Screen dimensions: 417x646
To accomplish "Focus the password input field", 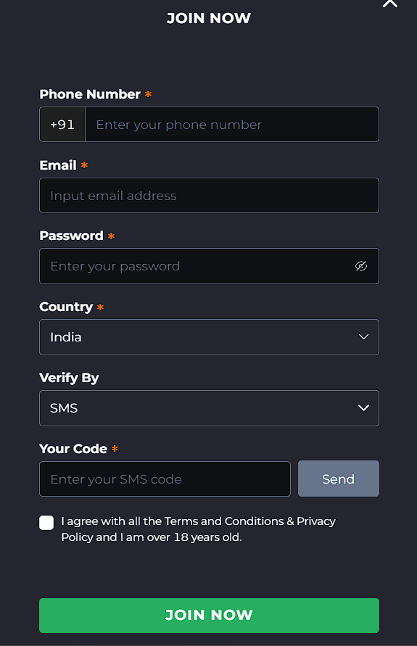I will pyautogui.click(x=209, y=266).
